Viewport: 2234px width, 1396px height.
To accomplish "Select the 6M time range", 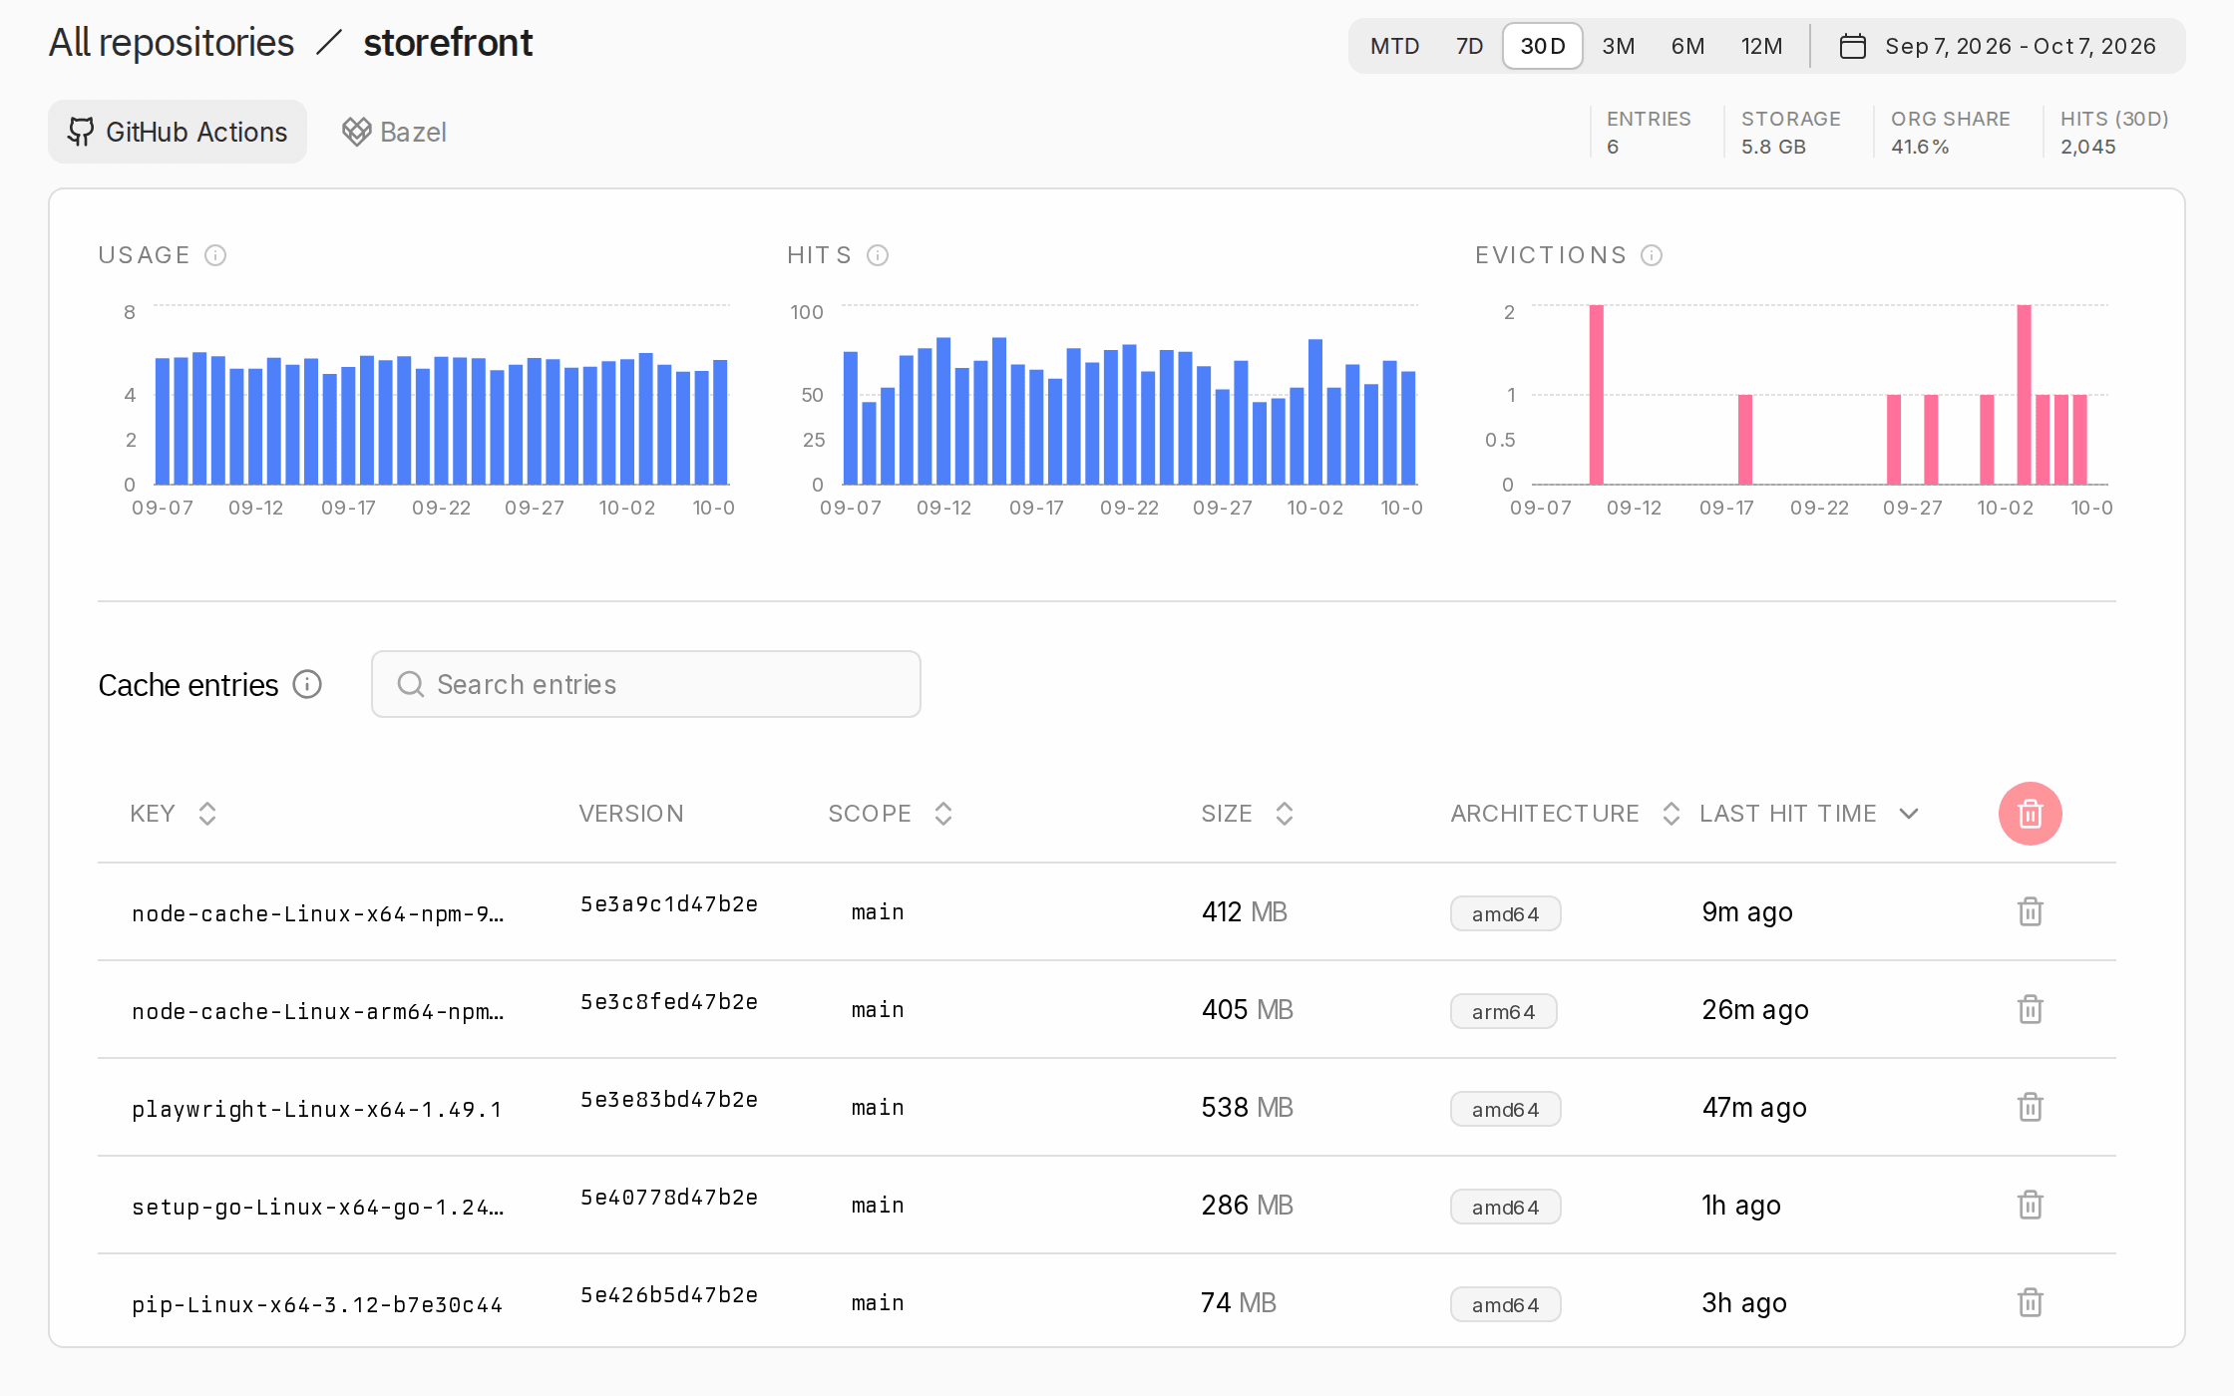I will tap(1688, 46).
